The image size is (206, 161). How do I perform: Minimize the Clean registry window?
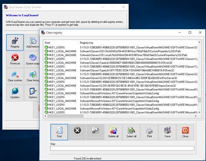pos(179,32)
